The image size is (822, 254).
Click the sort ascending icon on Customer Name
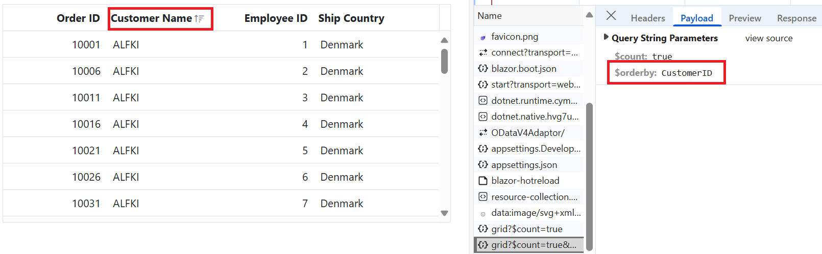tap(199, 19)
